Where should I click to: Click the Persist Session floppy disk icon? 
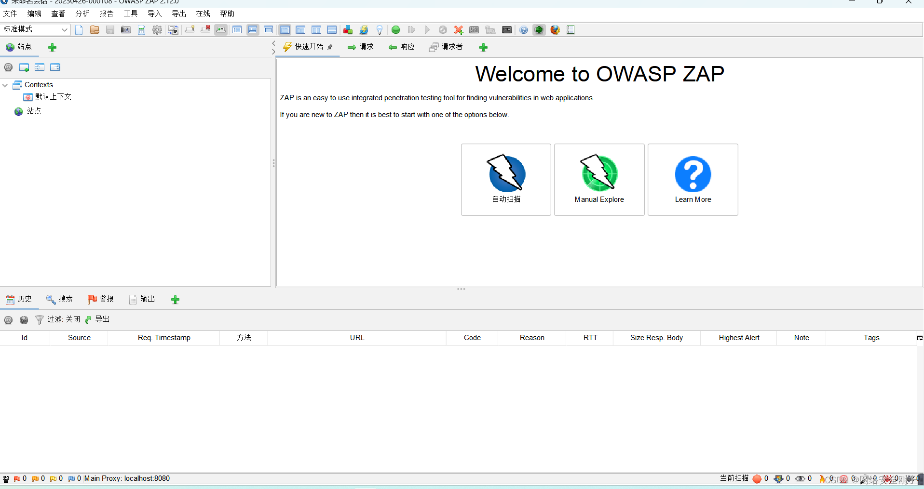pos(110,30)
